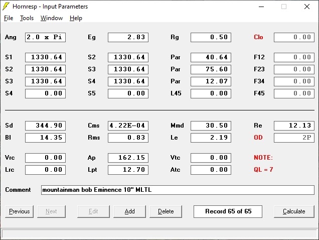Click the S5 value field
The height and width of the screenshot is (240, 319).
pyautogui.click(x=128, y=93)
